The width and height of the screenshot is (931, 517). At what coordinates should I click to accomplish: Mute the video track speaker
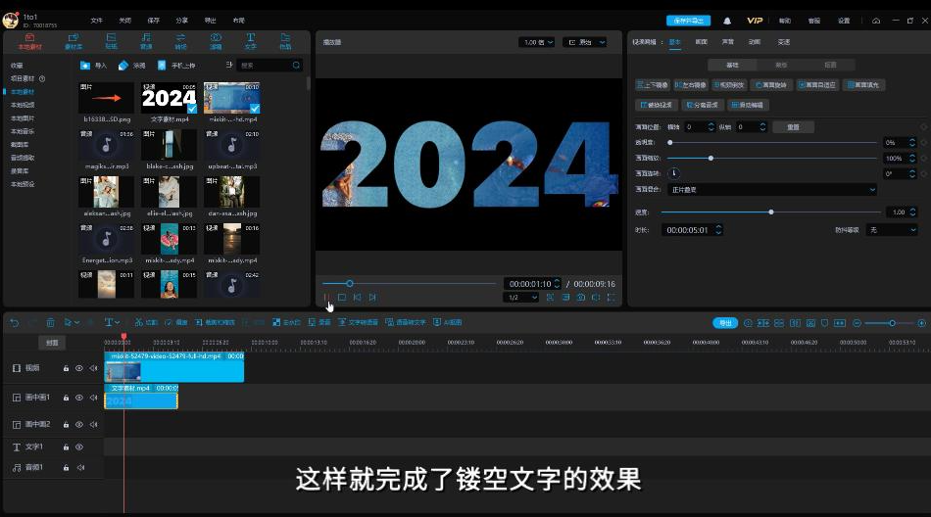[x=93, y=368]
